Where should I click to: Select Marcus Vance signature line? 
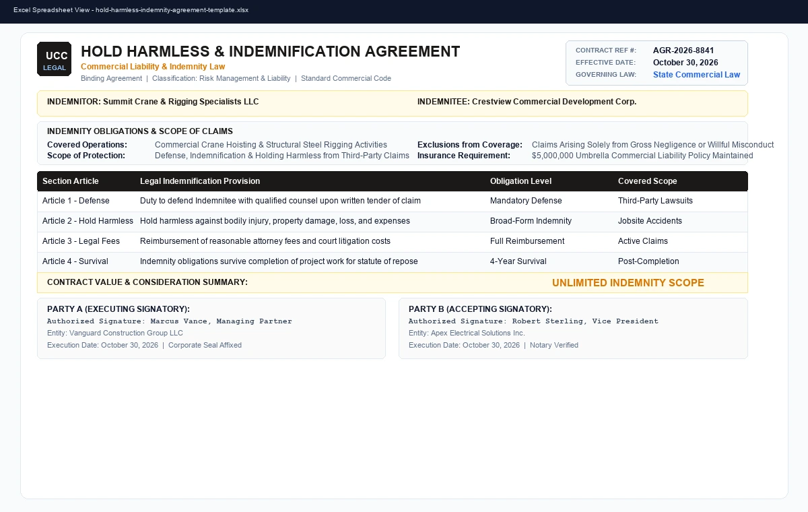coord(170,321)
